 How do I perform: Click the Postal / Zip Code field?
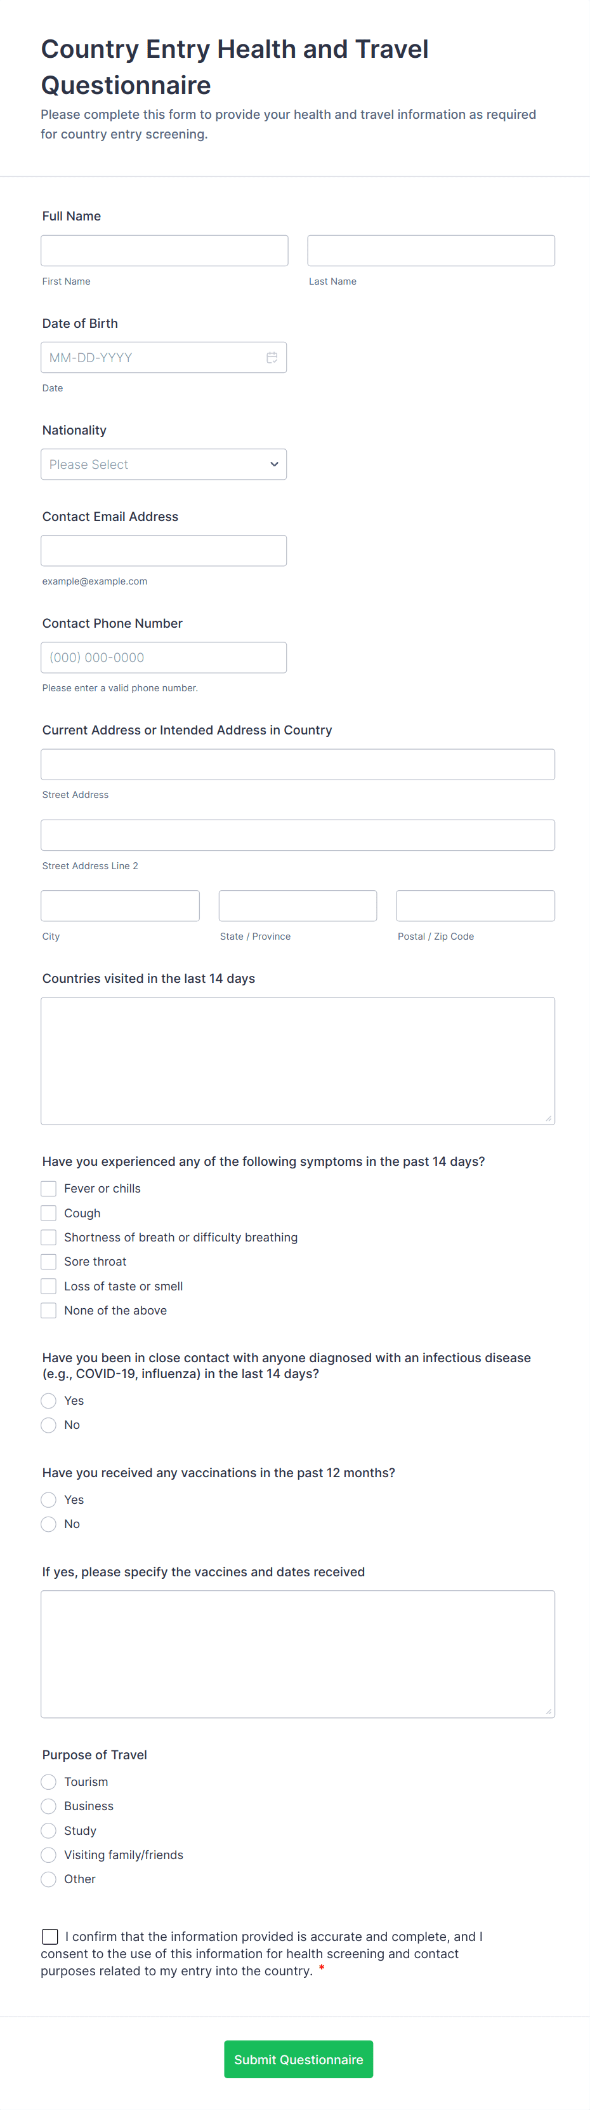point(475,905)
